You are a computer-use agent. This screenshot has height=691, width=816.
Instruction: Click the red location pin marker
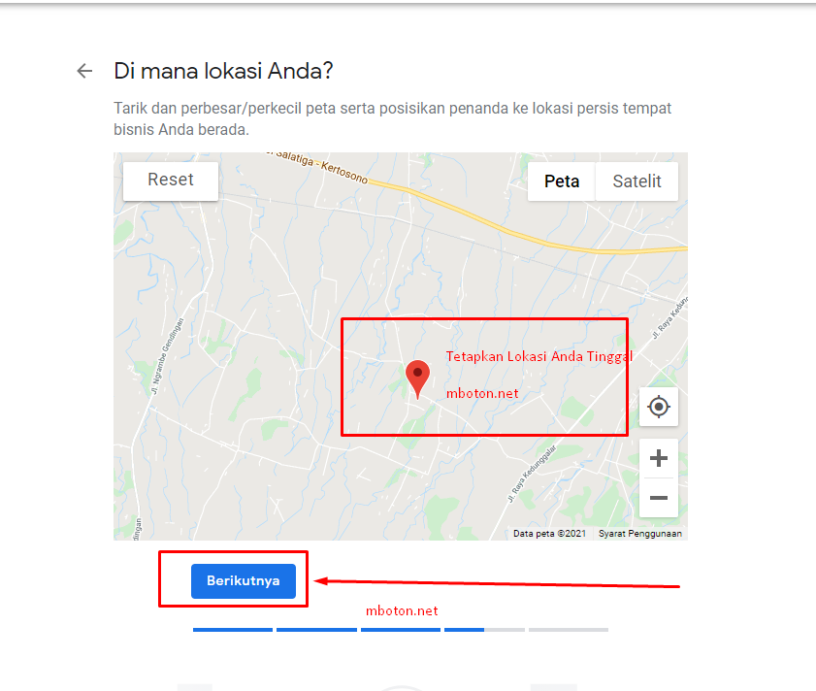[417, 378]
